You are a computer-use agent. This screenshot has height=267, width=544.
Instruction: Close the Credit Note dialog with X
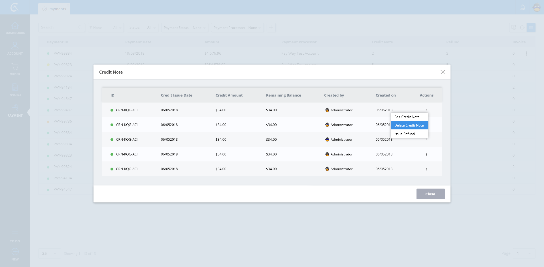tap(443, 72)
